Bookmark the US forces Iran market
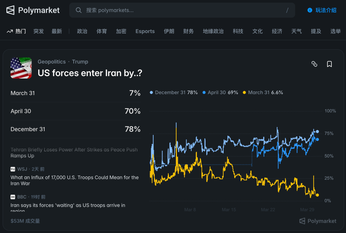 point(329,64)
